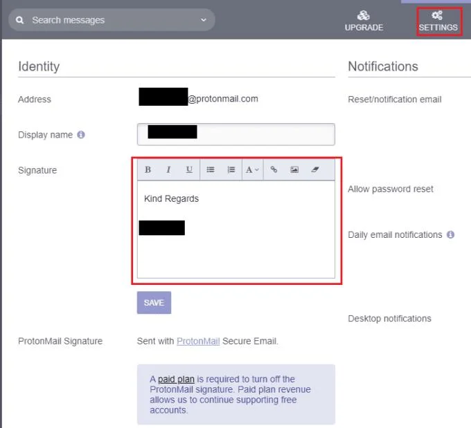This screenshot has height=428, width=471.
Task: Click the 'Reset/notification email' label
Action: (394, 100)
